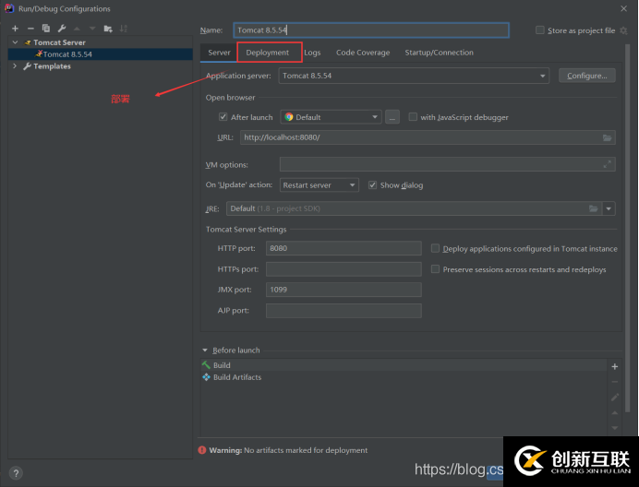Expand the VM options field
This screenshot has width=639, height=487.
tap(608, 164)
